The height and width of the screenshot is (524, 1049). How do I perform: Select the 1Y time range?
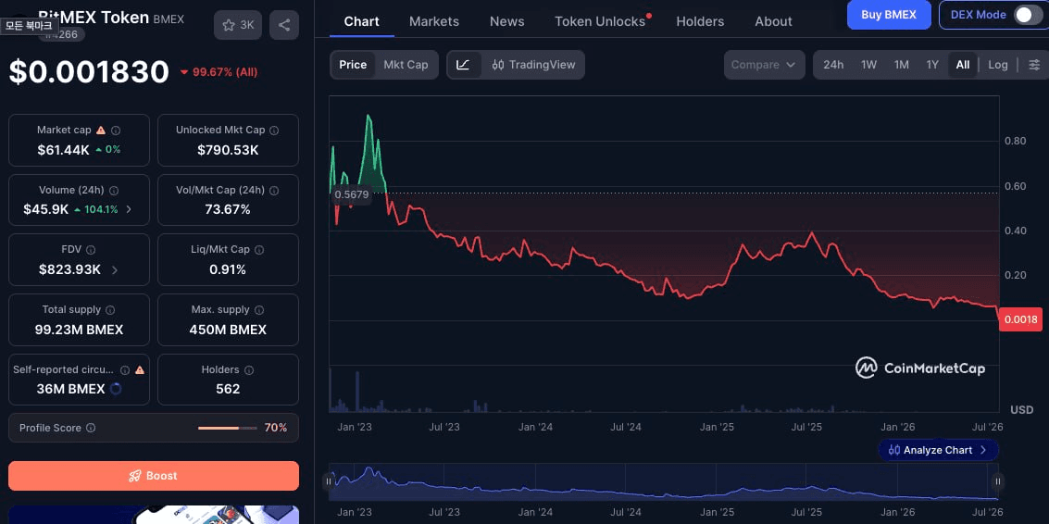tap(932, 65)
